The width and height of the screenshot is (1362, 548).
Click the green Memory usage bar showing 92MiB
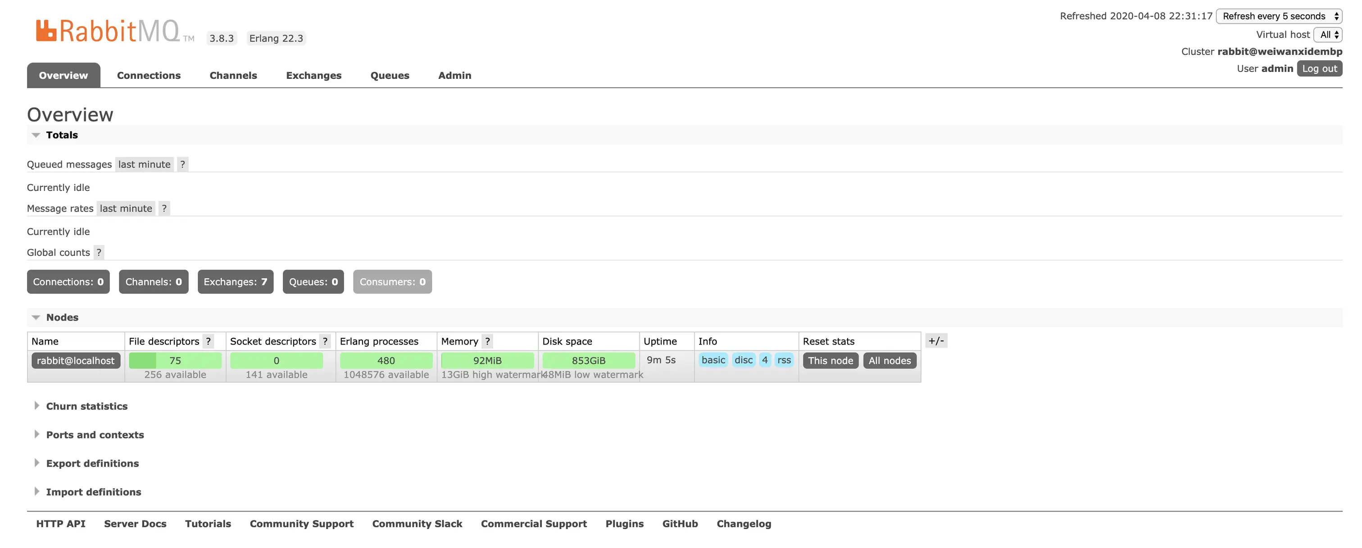click(487, 360)
